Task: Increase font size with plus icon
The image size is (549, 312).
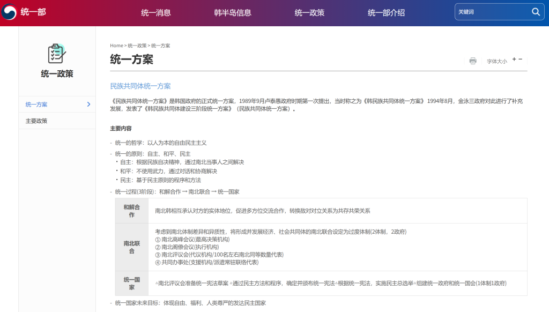Action: point(514,59)
